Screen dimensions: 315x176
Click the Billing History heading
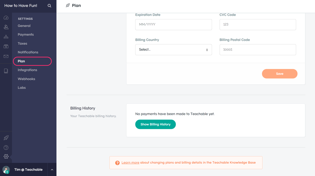(x=83, y=108)
